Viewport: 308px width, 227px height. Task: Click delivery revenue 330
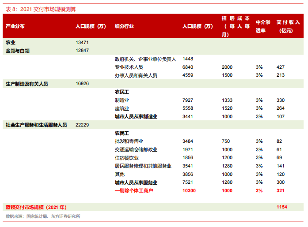(281, 100)
